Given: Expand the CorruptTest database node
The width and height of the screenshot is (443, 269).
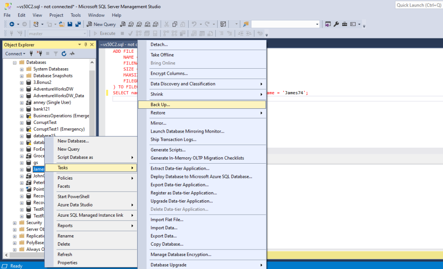Looking at the screenshot, I should (x=22, y=123).
